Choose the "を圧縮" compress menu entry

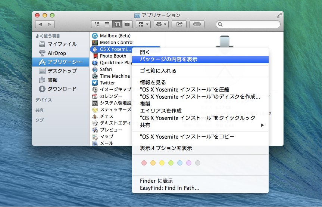[200, 90]
